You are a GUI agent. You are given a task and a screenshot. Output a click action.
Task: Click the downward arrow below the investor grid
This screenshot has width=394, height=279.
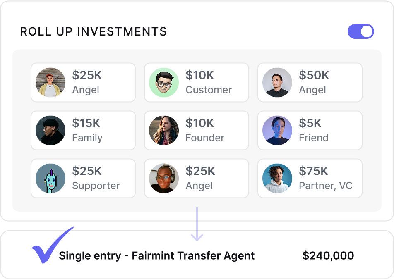(197, 224)
